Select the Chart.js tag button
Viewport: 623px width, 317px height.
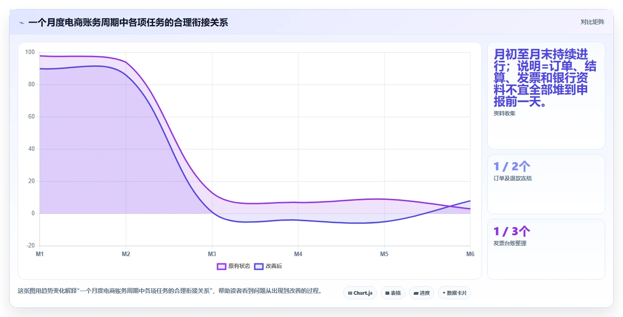[x=360, y=293]
